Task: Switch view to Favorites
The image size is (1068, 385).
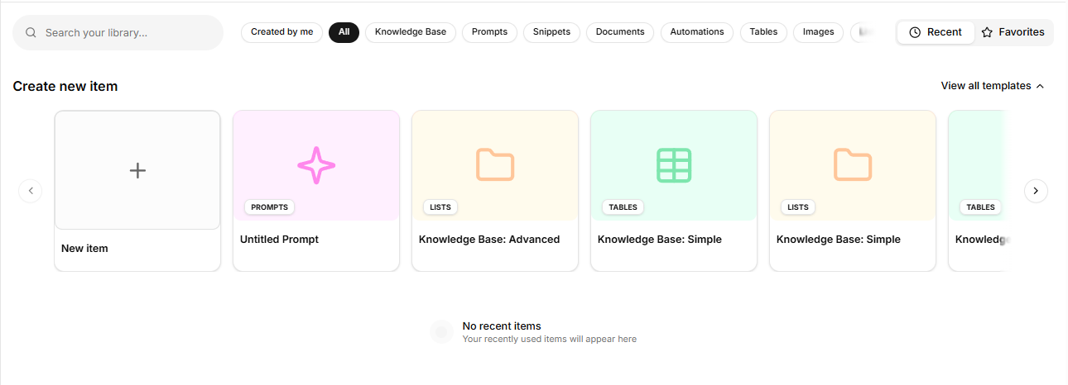Action: point(1013,32)
